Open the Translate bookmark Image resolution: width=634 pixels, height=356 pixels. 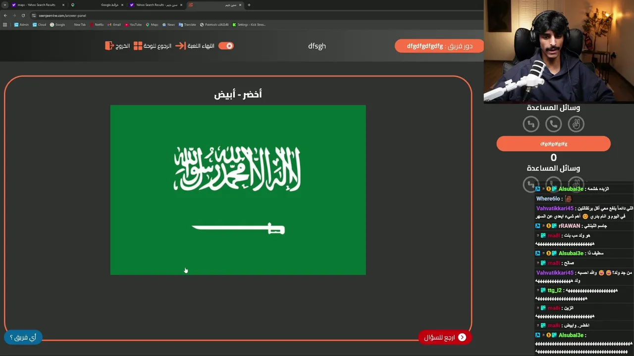[188, 24]
